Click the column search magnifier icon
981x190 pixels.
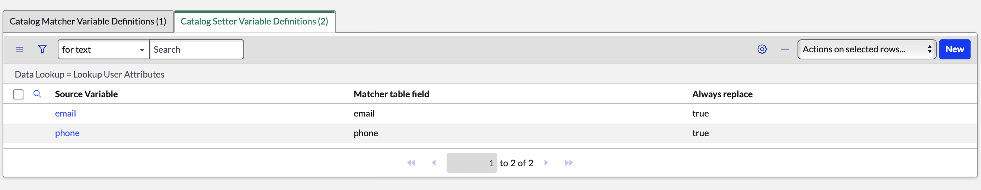[x=37, y=94]
